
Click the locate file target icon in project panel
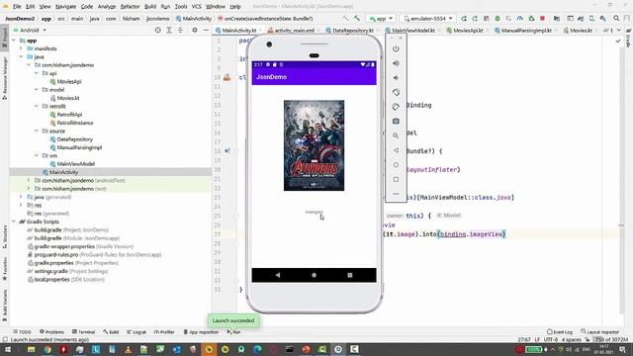[x=158, y=30]
